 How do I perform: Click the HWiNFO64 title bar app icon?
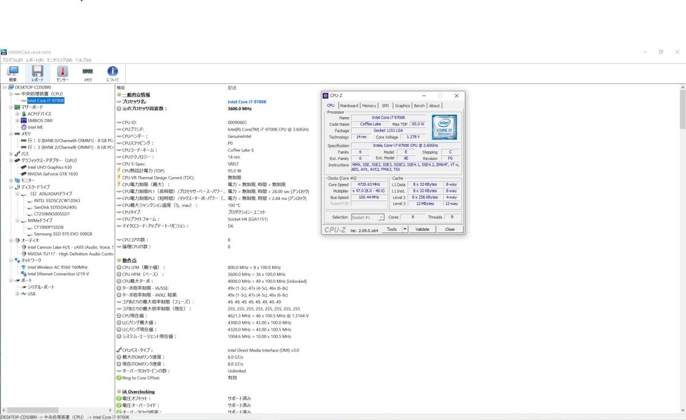point(3,52)
